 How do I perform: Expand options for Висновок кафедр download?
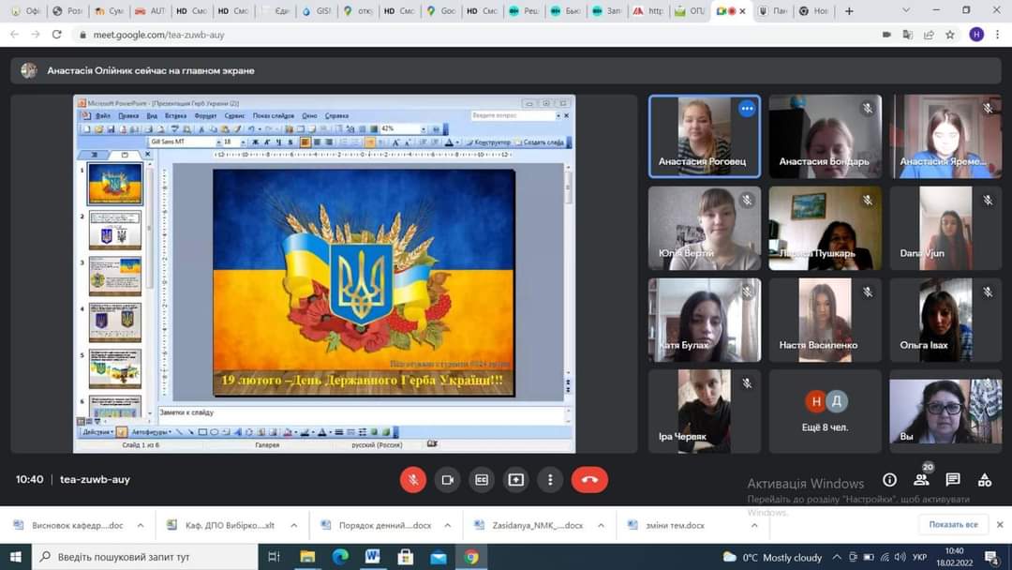141,525
